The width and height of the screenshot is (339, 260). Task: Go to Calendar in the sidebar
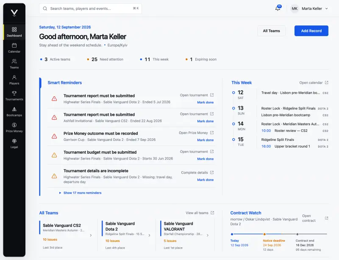[14, 48]
